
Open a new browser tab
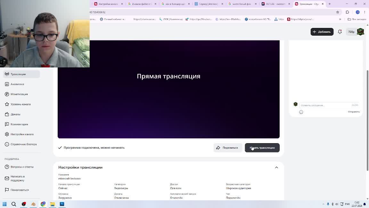coord(330,4)
